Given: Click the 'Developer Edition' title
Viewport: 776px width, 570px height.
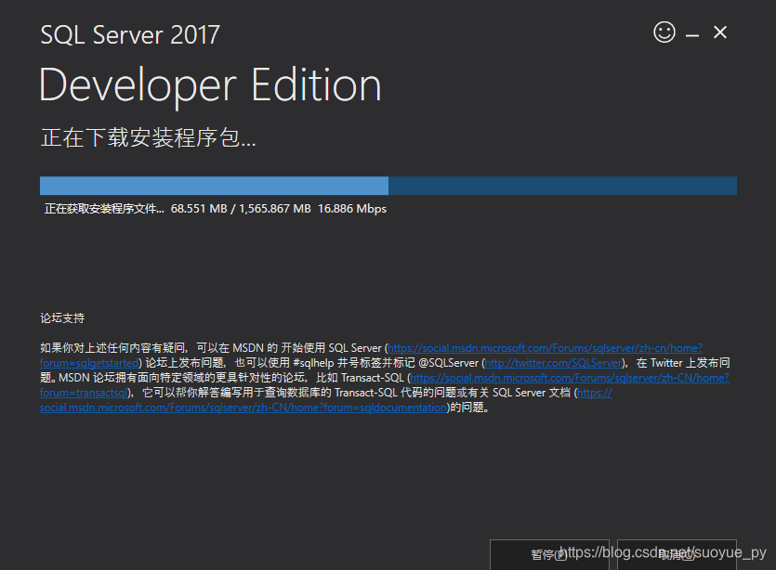Looking at the screenshot, I should pyautogui.click(x=210, y=86).
